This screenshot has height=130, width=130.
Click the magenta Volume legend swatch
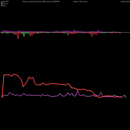[x=2, y=3]
